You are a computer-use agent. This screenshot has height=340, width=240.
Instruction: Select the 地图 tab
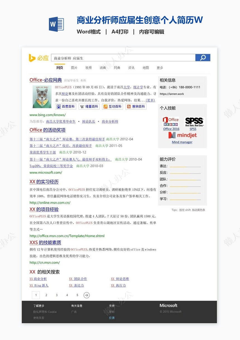(145, 67)
